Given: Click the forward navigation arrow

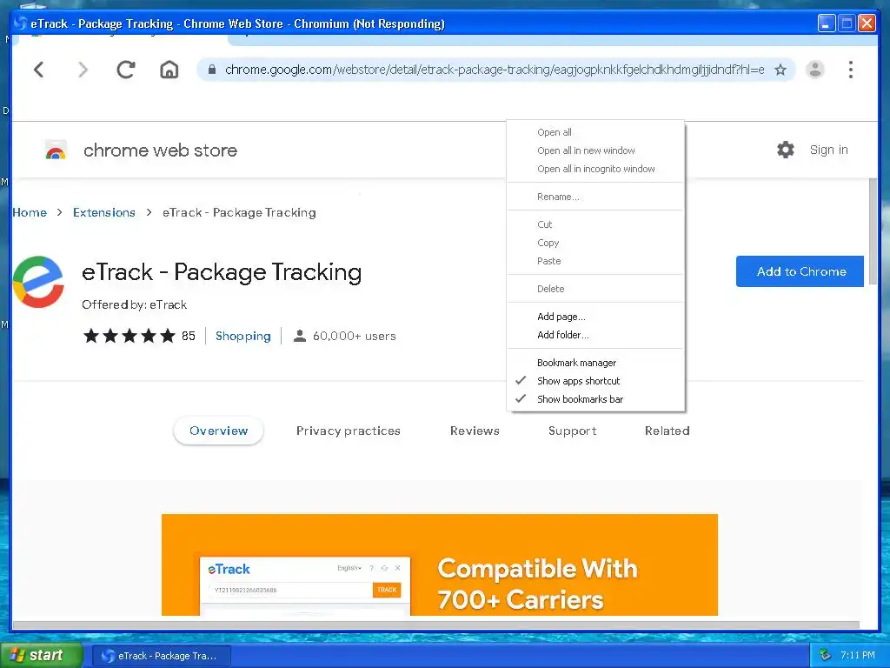Looking at the screenshot, I should (83, 70).
